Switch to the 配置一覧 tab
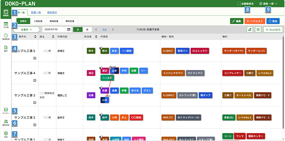 click(36, 12)
